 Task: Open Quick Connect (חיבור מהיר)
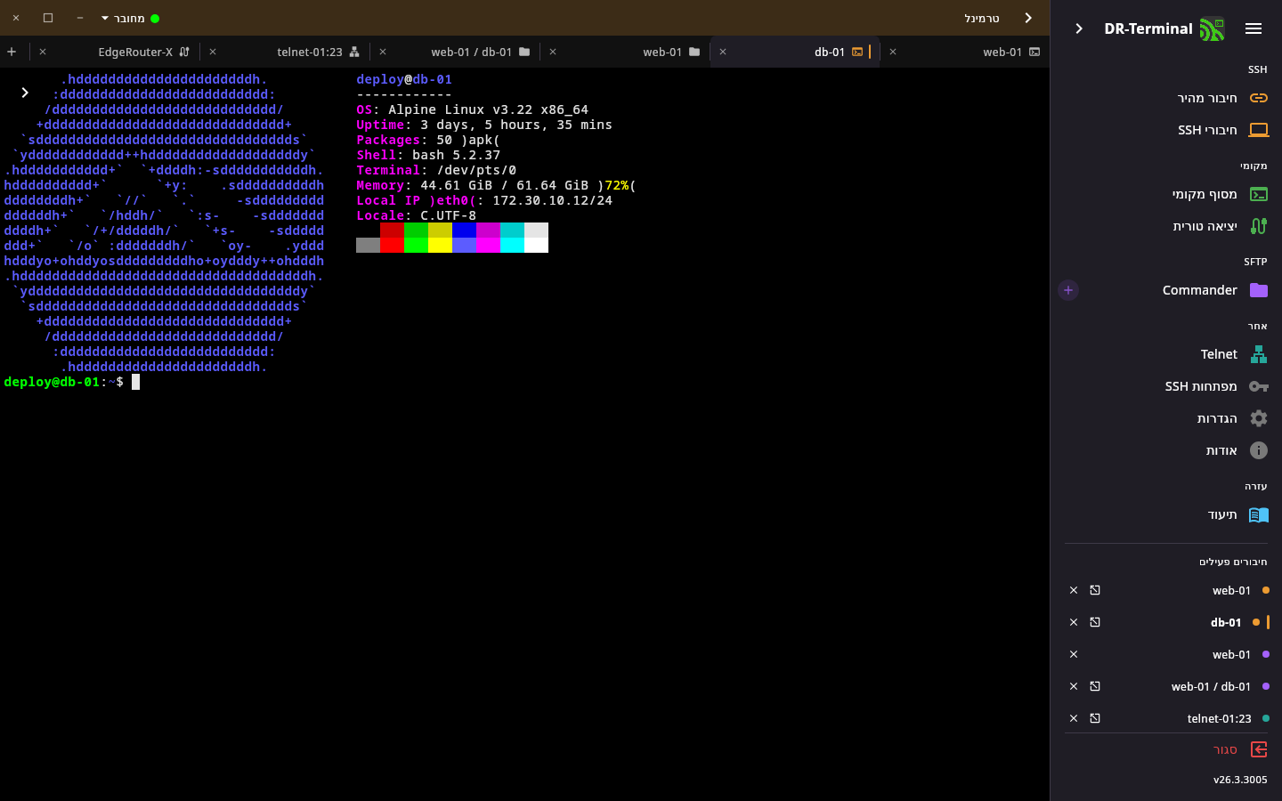pos(1166,98)
